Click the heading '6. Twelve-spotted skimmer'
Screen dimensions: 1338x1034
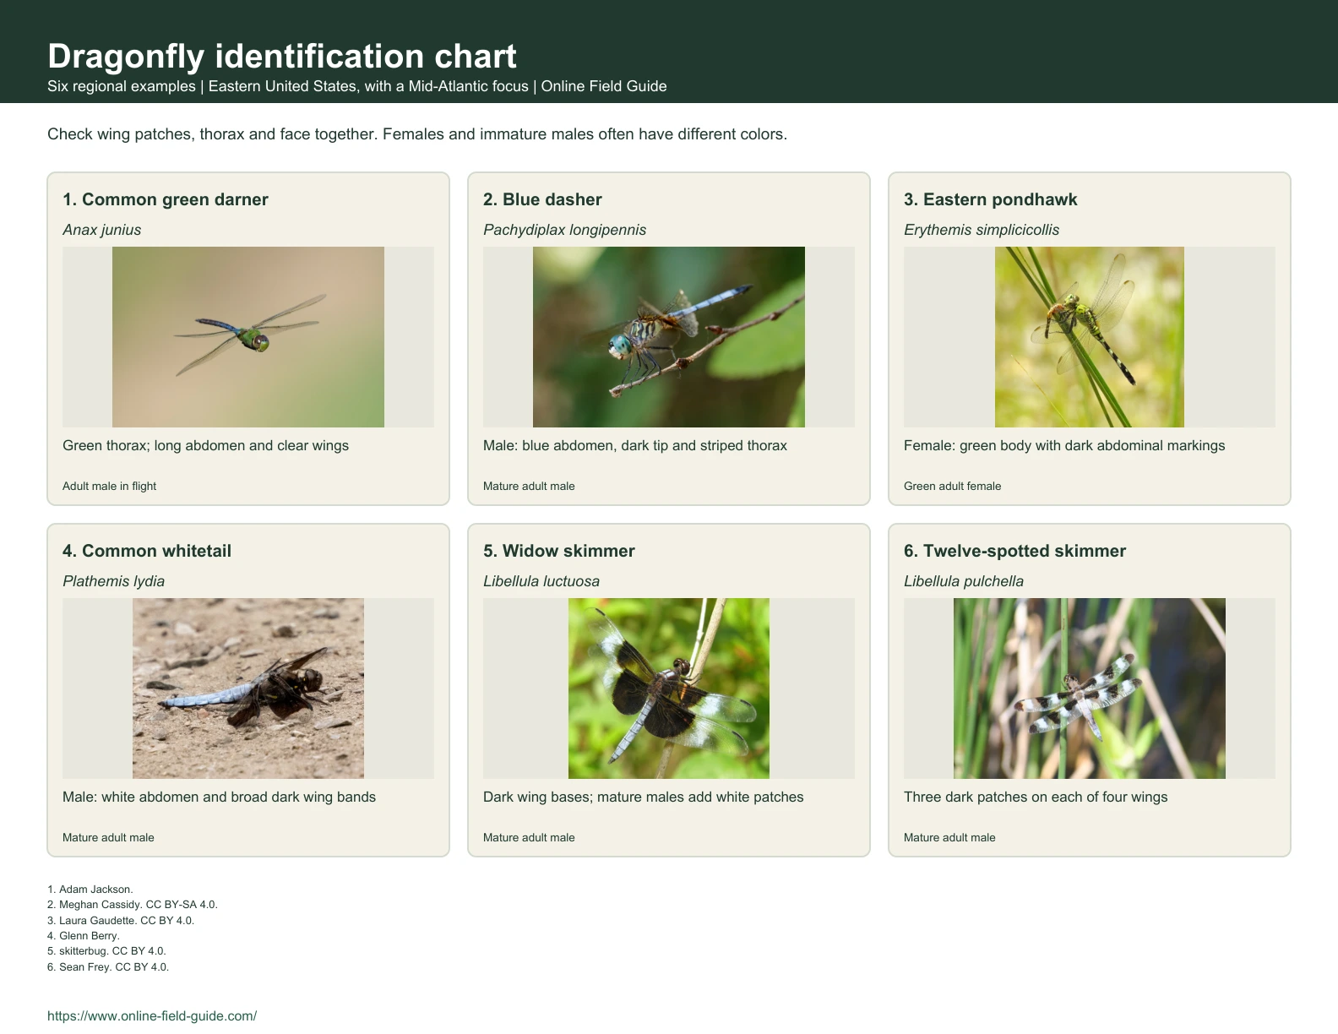[x=1014, y=551]
